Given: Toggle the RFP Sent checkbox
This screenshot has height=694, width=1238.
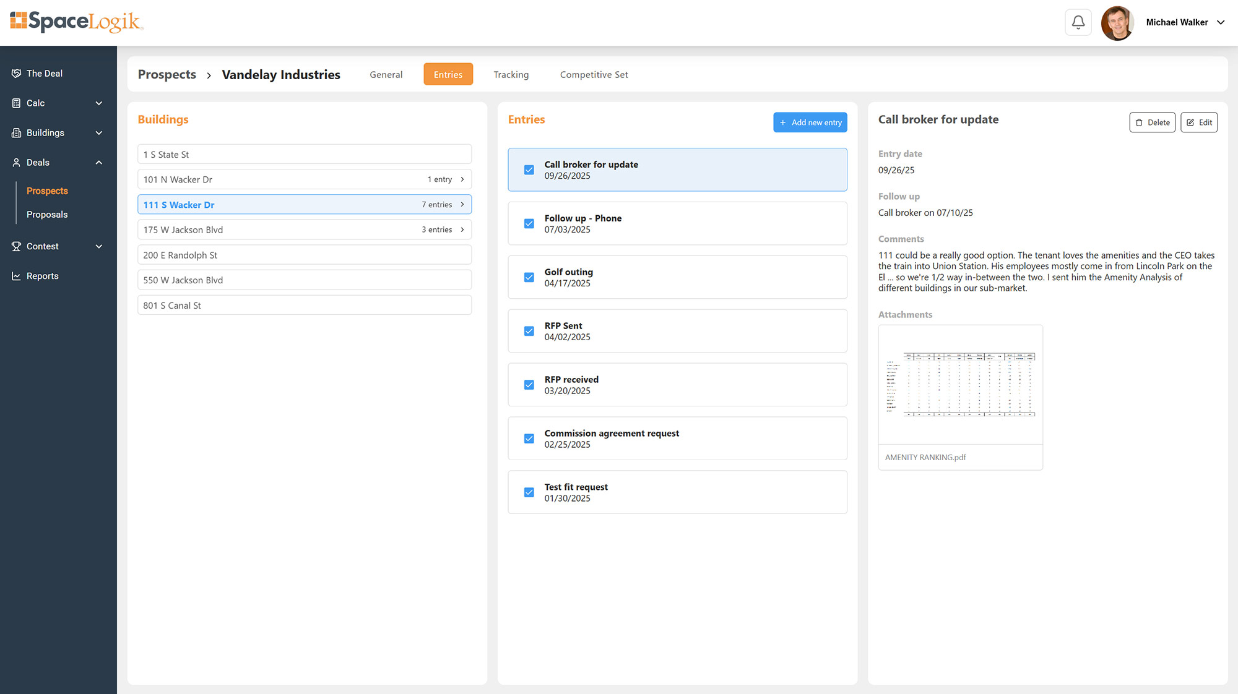Looking at the screenshot, I should point(529,331).
